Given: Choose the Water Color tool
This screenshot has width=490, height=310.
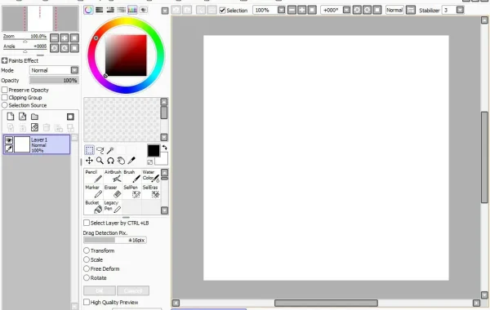Looking at the screenshot, I should 151,176.
